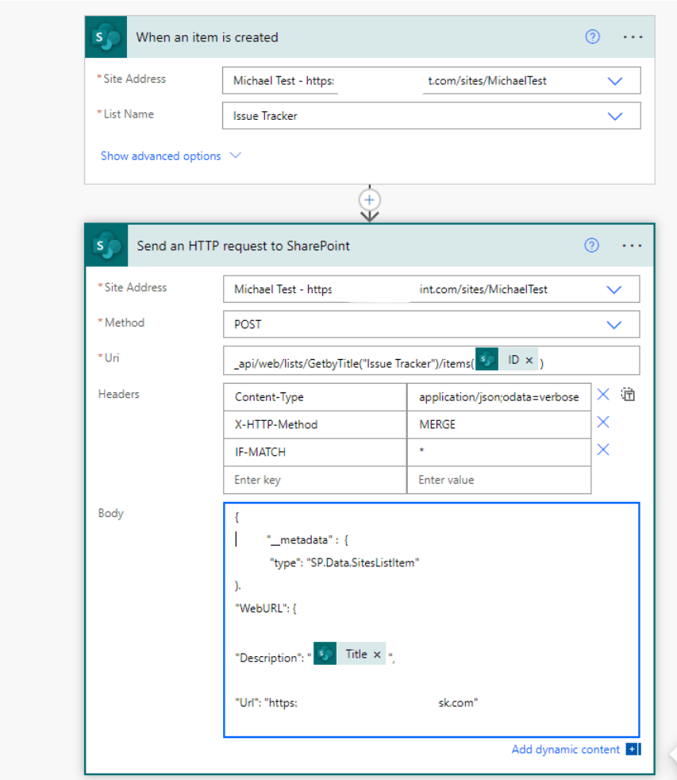The width and height of the screenshot is (677, 780).
Task: Open help for 'When an item is created'
Action: click(x=592, y=37)
